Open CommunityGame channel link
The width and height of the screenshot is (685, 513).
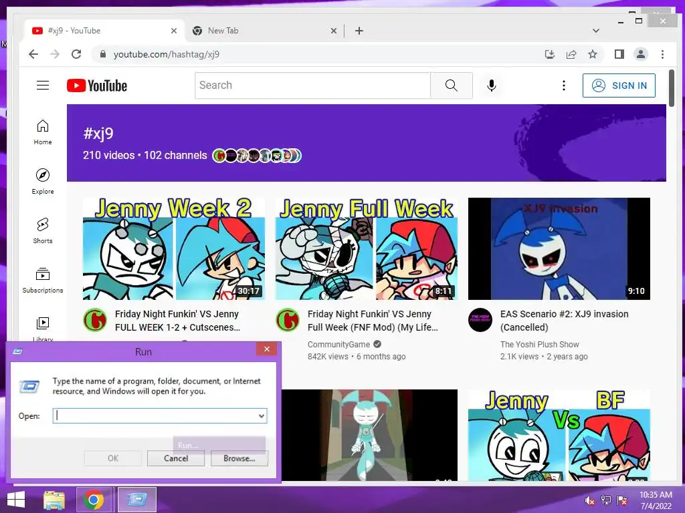338,344
